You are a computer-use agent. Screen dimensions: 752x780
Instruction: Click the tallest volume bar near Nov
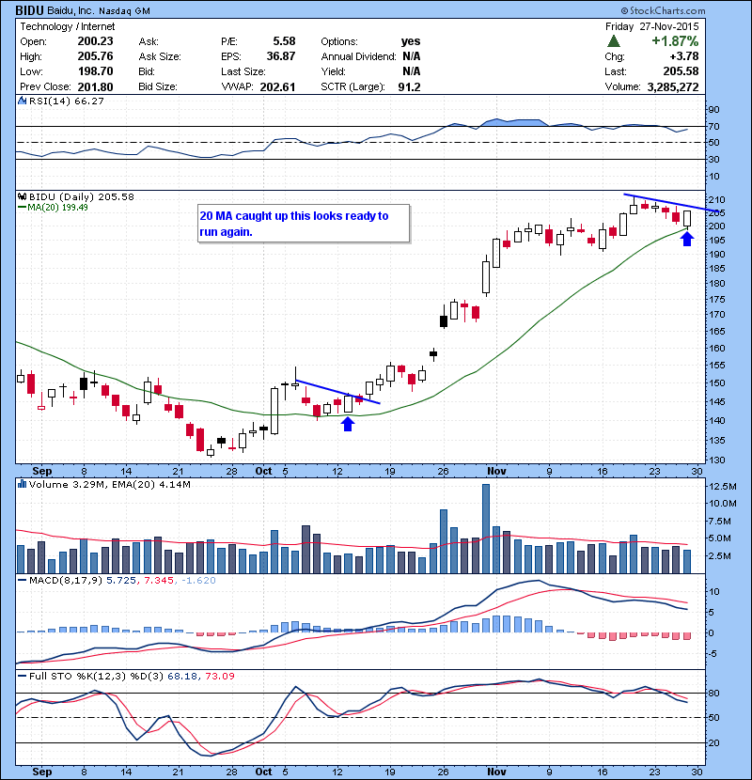(x=486, y=529)
